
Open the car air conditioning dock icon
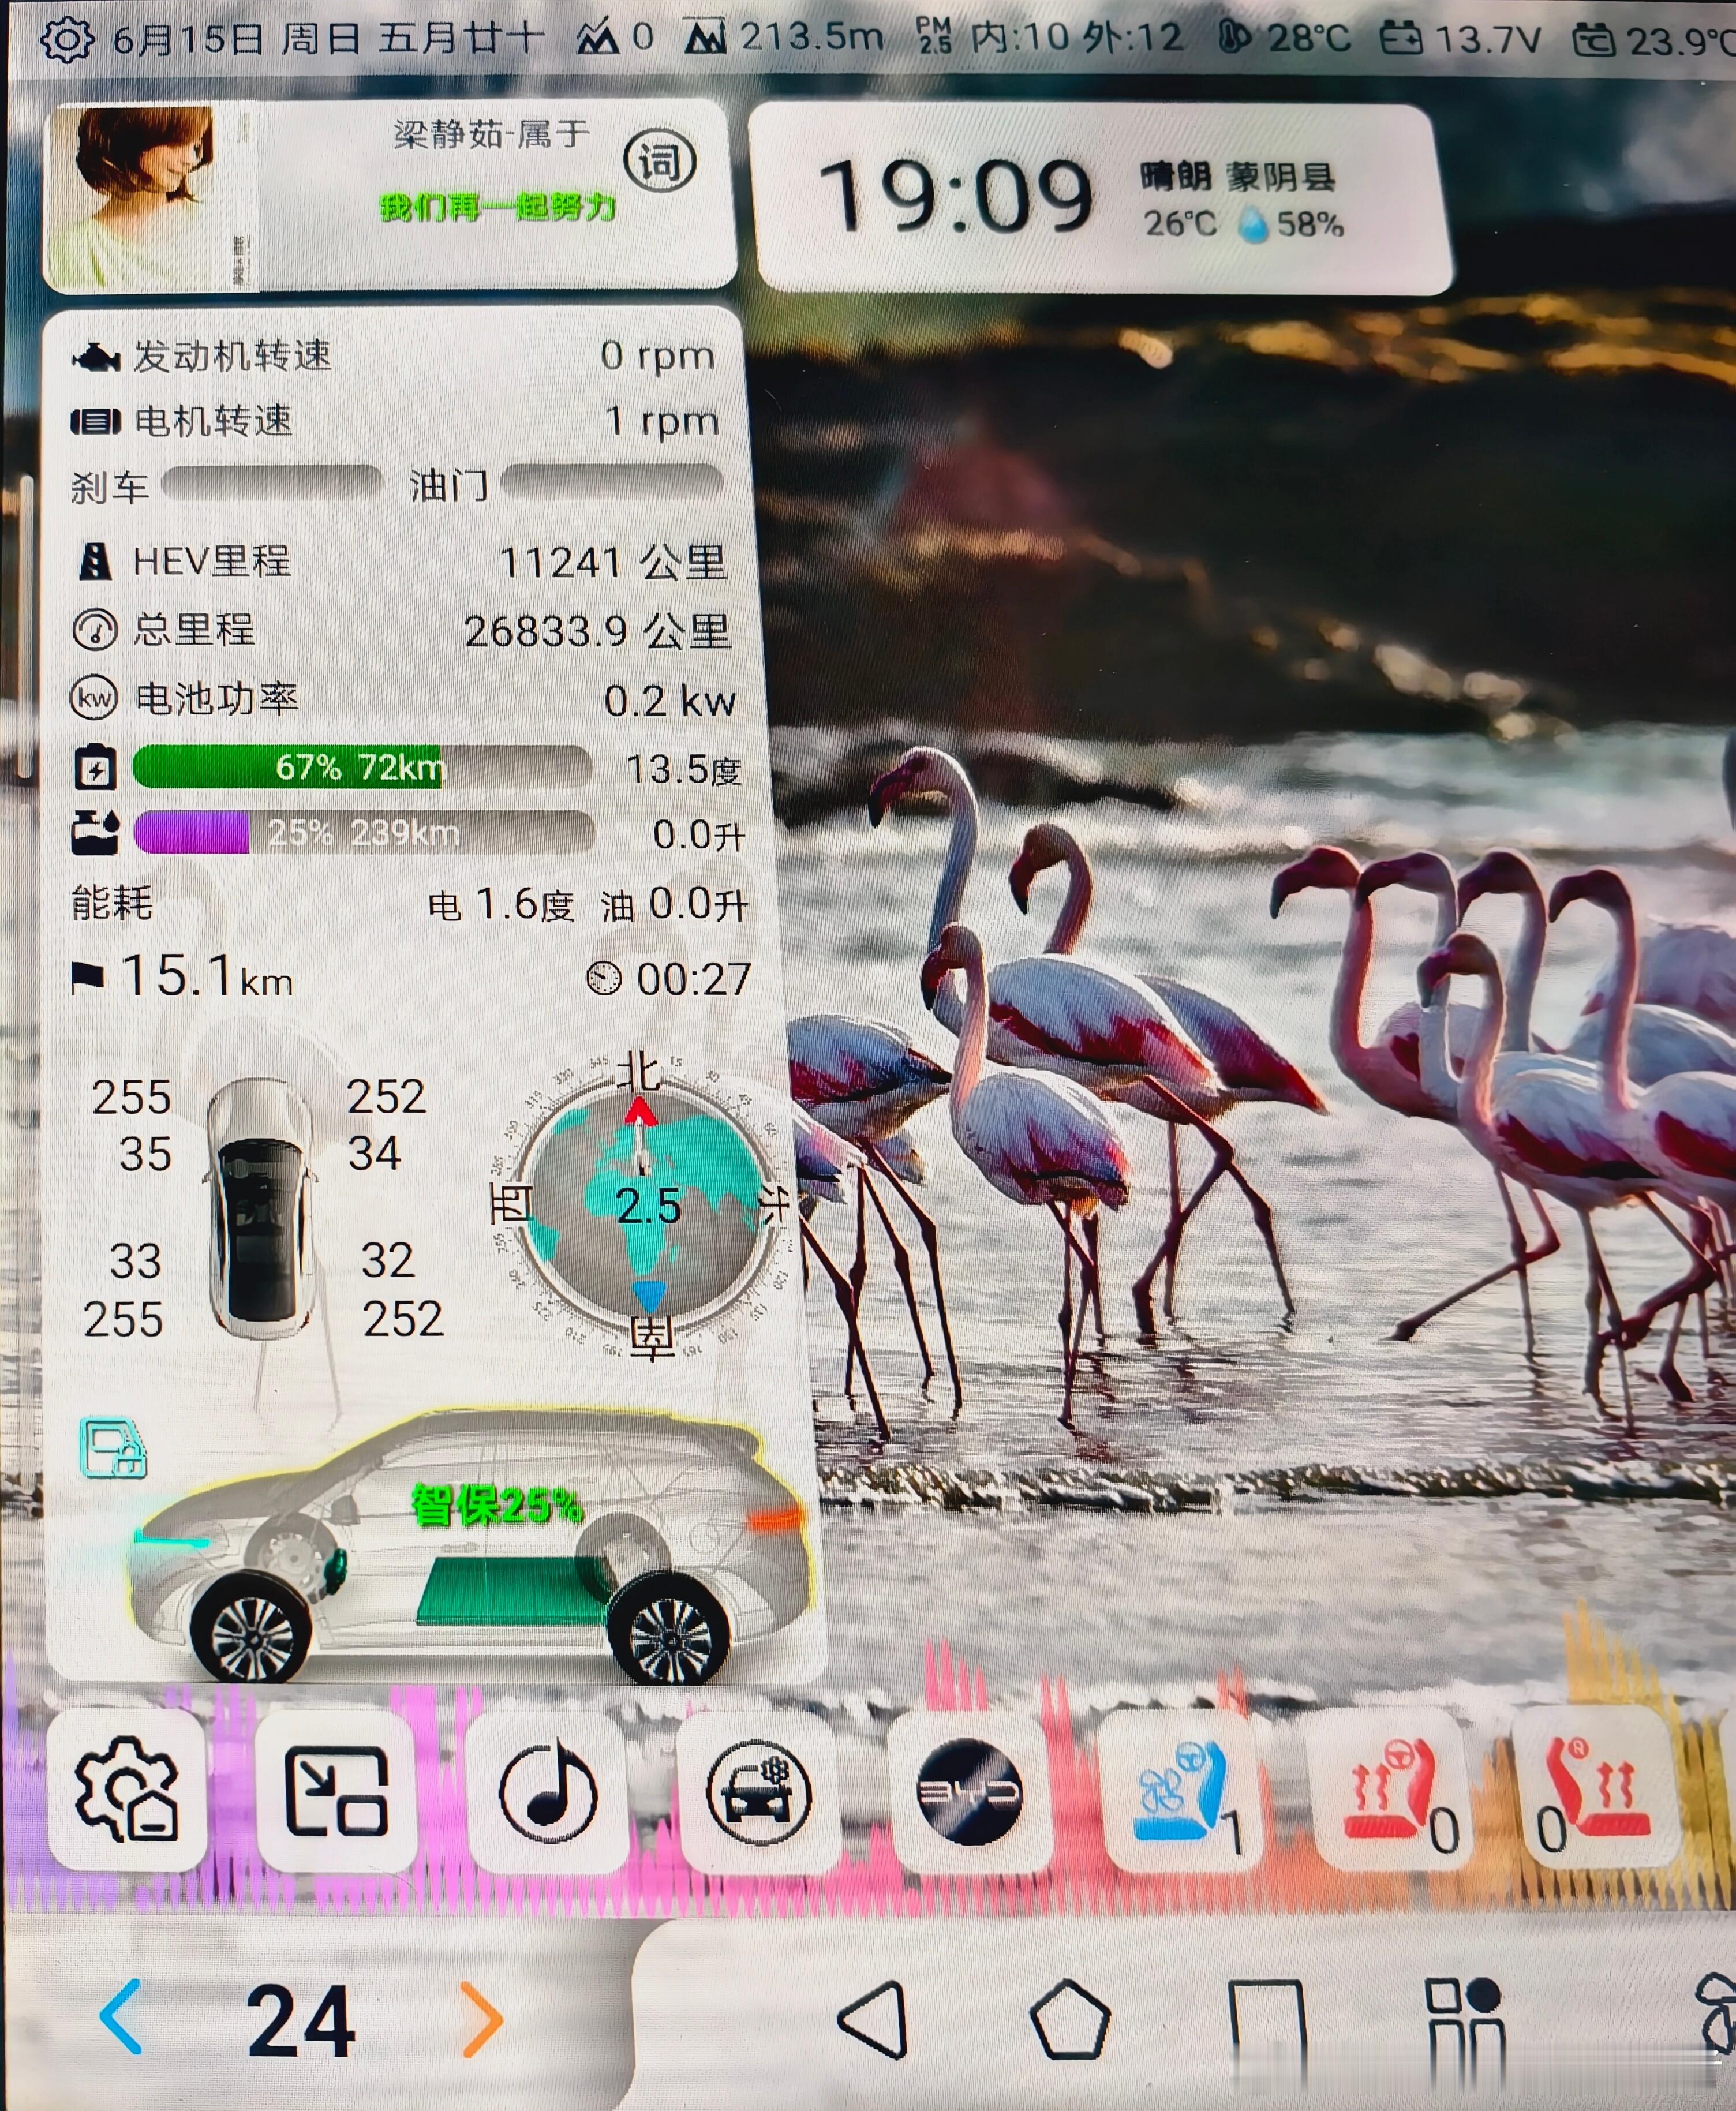click(757, 1793)
